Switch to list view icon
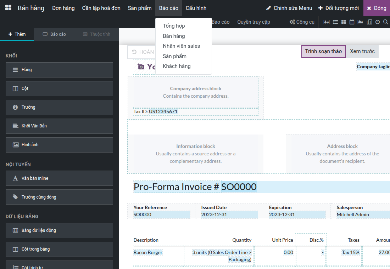This screenshot has width=390, height=269. pos(335,22)
